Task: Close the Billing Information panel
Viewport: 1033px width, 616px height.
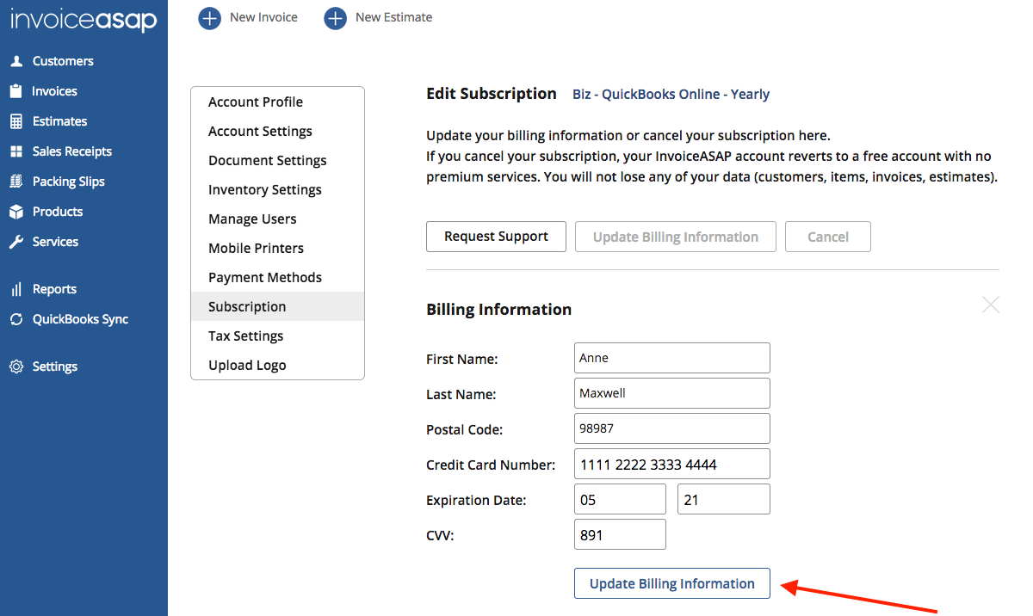Action: click(990, 305)
